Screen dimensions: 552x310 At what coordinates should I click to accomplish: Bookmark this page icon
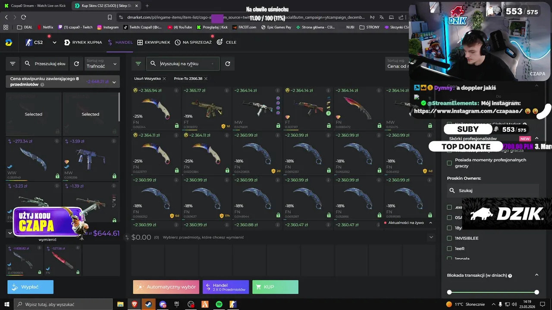(x=110, y=17)
